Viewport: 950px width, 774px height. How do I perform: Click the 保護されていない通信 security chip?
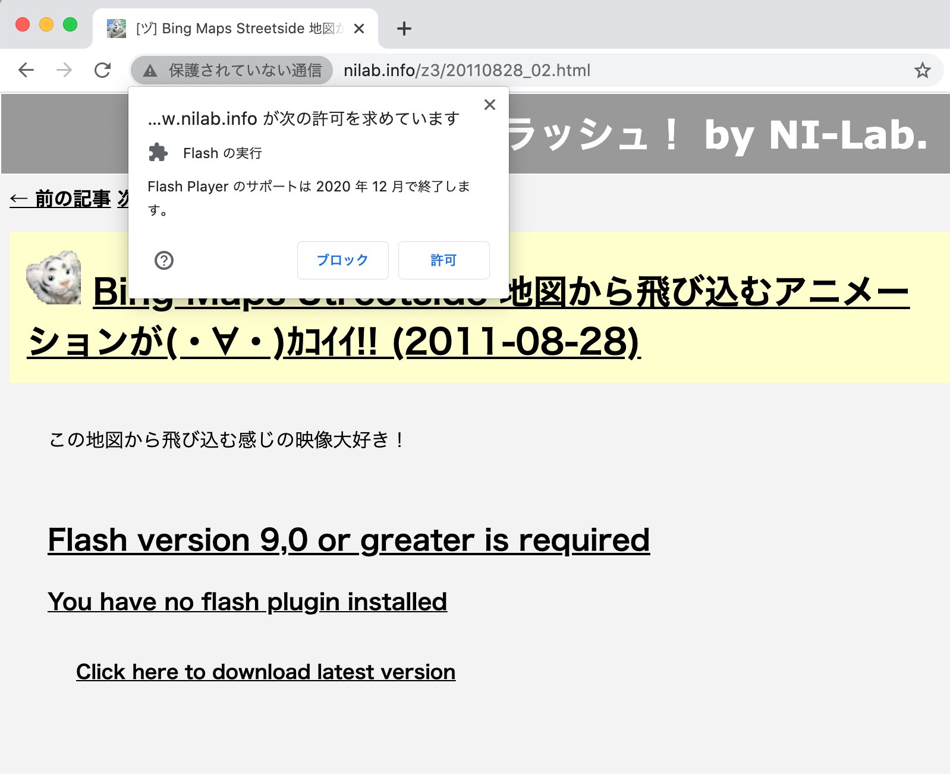(232, 70)
